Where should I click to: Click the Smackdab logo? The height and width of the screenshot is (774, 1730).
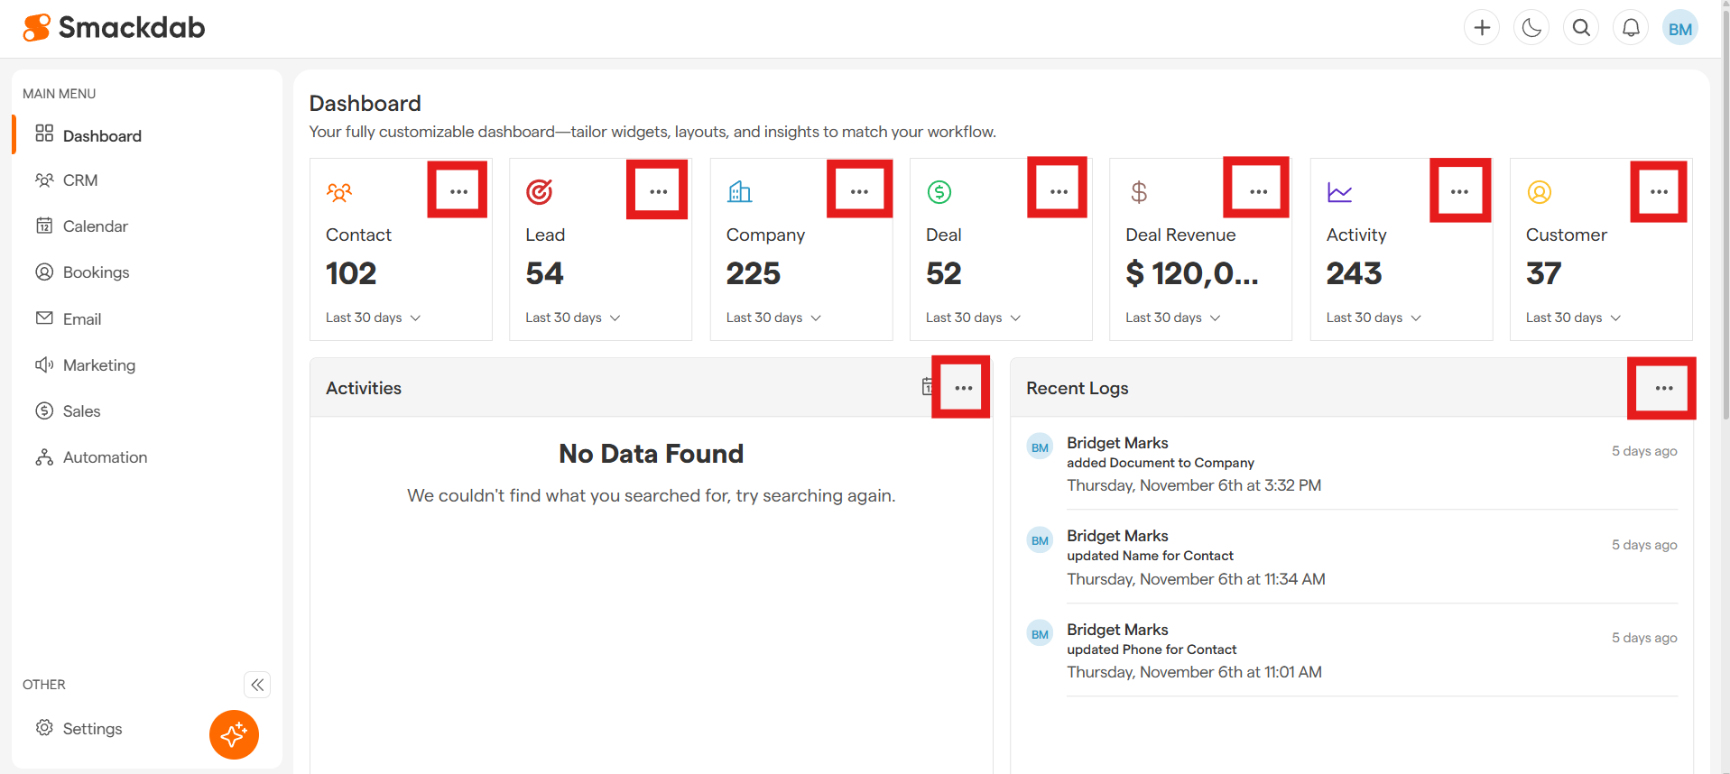pyautogui.click(x=115, y=28)
